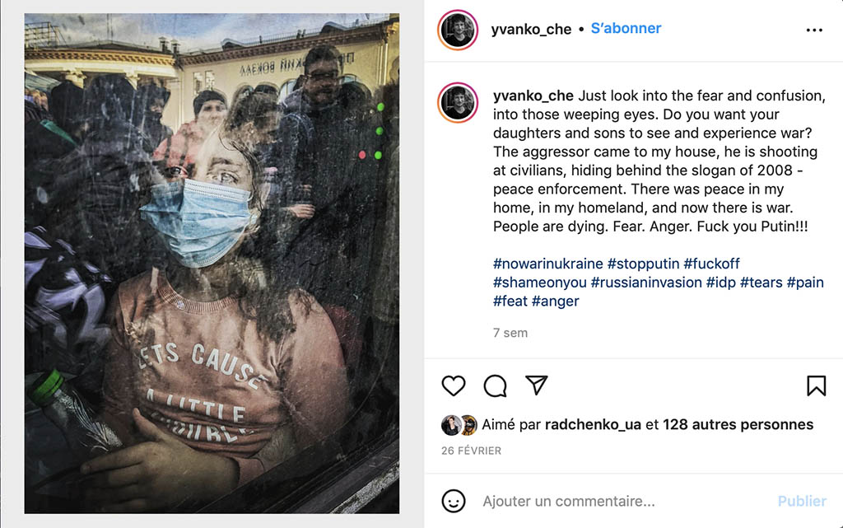Open the #russianinvasion hashtag

tap(646, 283)
